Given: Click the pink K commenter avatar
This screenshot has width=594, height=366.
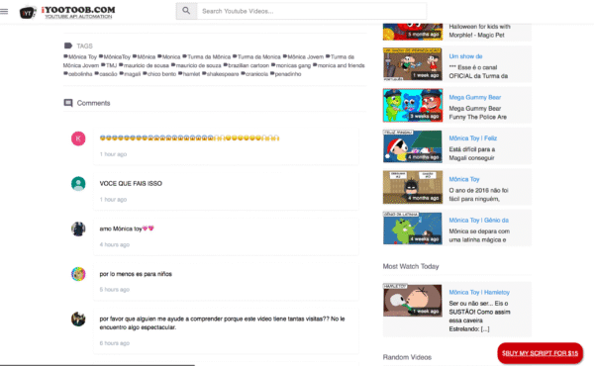Looking at the screenshot, I should click(78, 138).
